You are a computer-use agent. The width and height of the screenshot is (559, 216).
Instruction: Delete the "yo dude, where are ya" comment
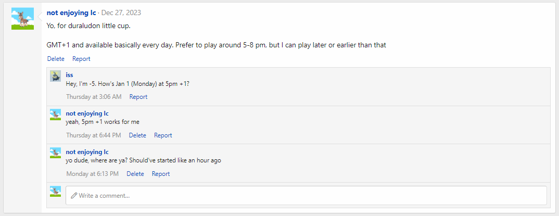click(x=135, y=174)
